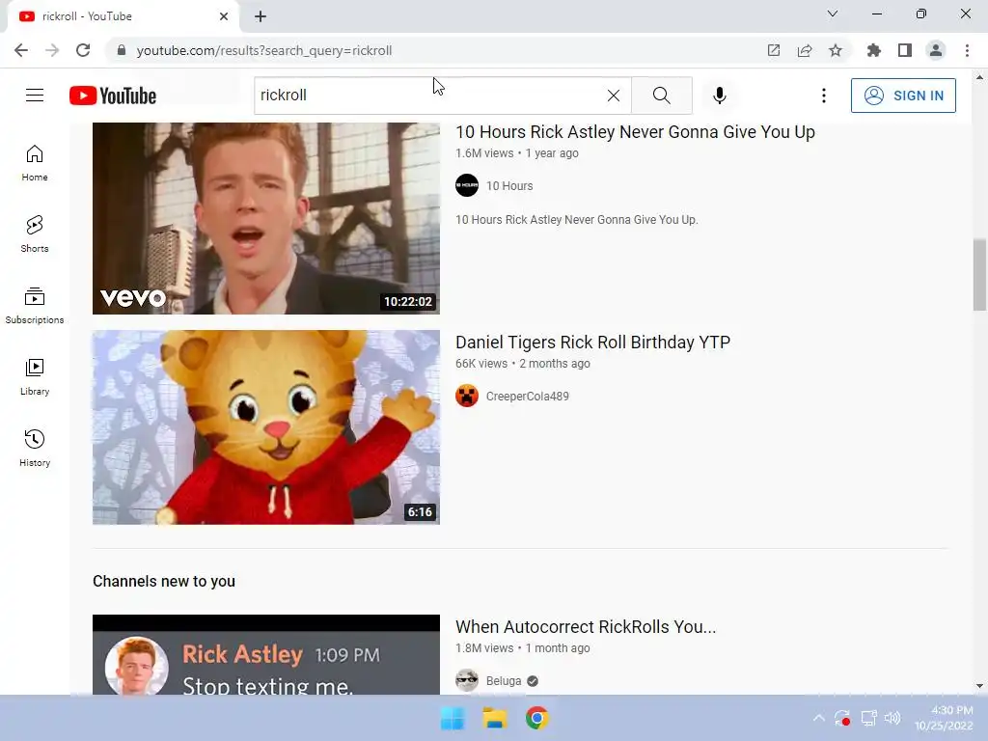Image resolution: width=988 pixels, height=741 pixels.
Task: Visit the CreeperCola489 channel name
Action: click(528, 397)
